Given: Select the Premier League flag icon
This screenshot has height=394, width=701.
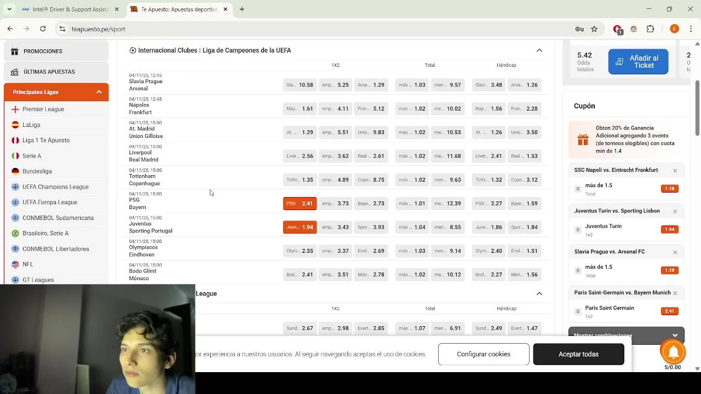Looking at the screenshot, I should click(15, 109).
